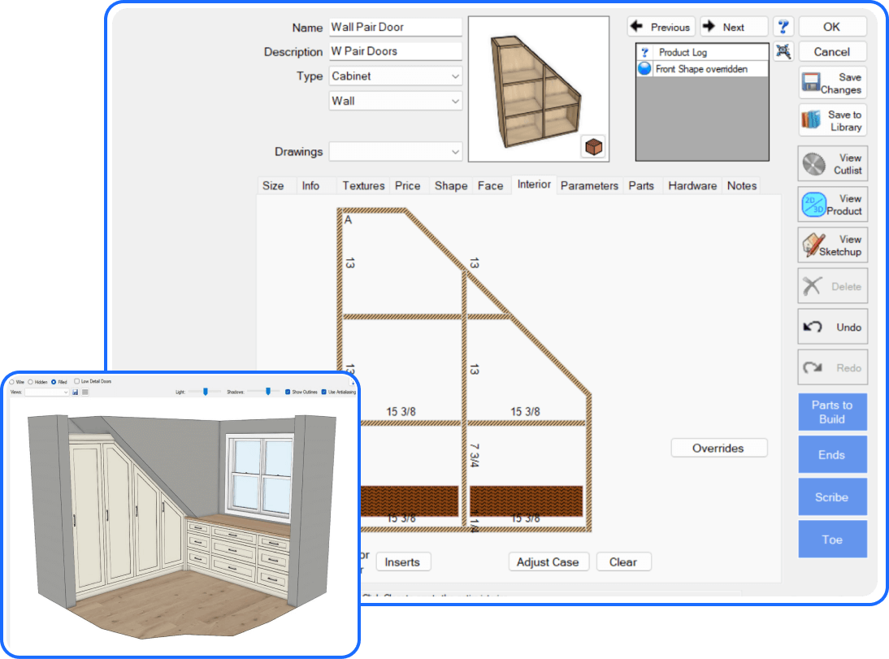The height and width of the screenshot is (659, 889).
Task: Click the blue Ends button
Action: [832, 455]
